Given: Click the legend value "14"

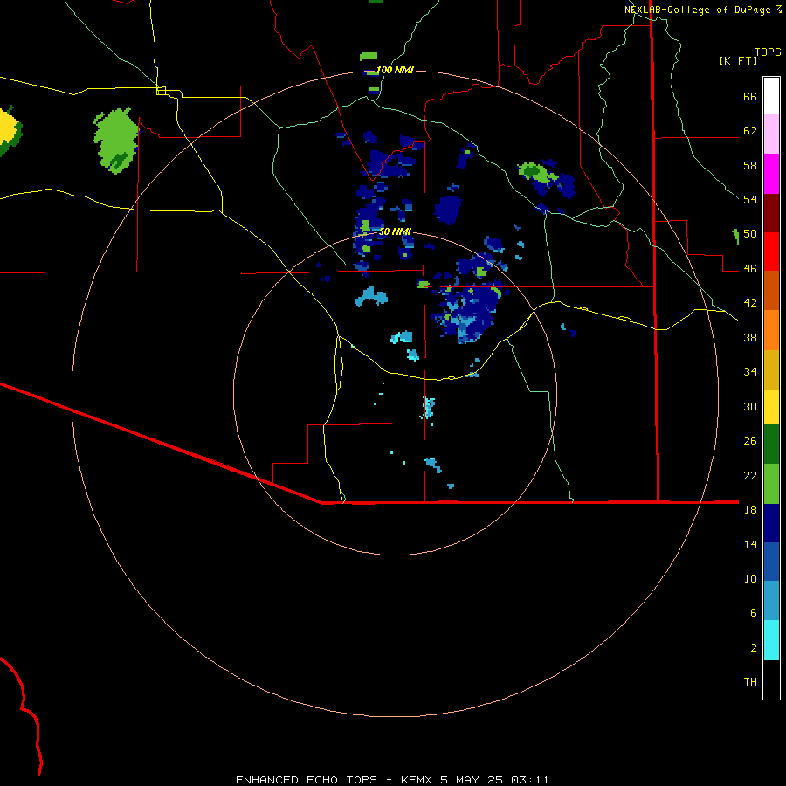Looking at the screenshot, I should point(750,544).
